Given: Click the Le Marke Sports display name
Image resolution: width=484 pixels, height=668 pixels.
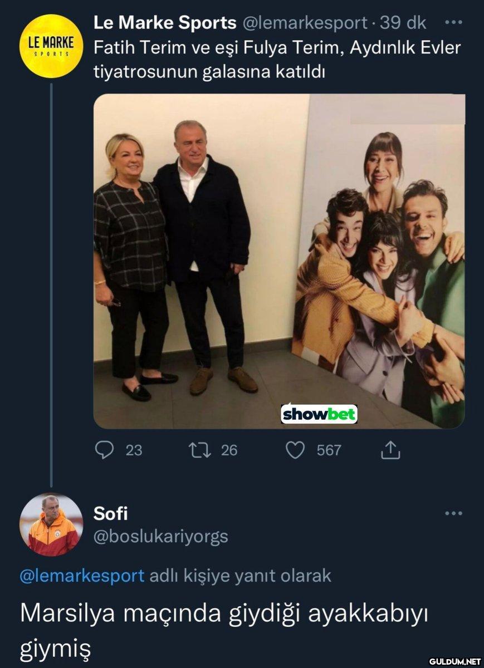Looking at the screenshot, I should [x=164, y=23].
